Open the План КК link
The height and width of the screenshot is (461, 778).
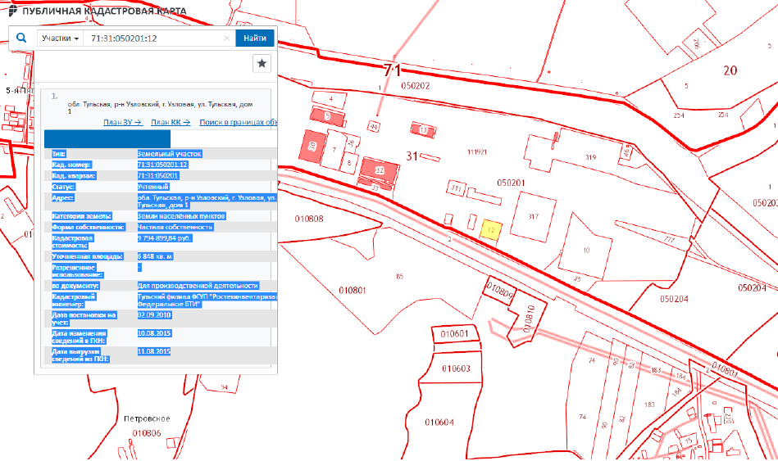coord(171,122)
